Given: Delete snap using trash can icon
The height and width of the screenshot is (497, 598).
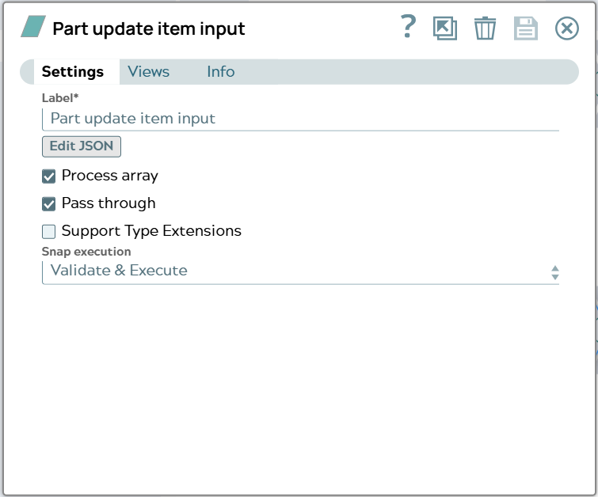Looking at the screenshot, I should point(485,28).
